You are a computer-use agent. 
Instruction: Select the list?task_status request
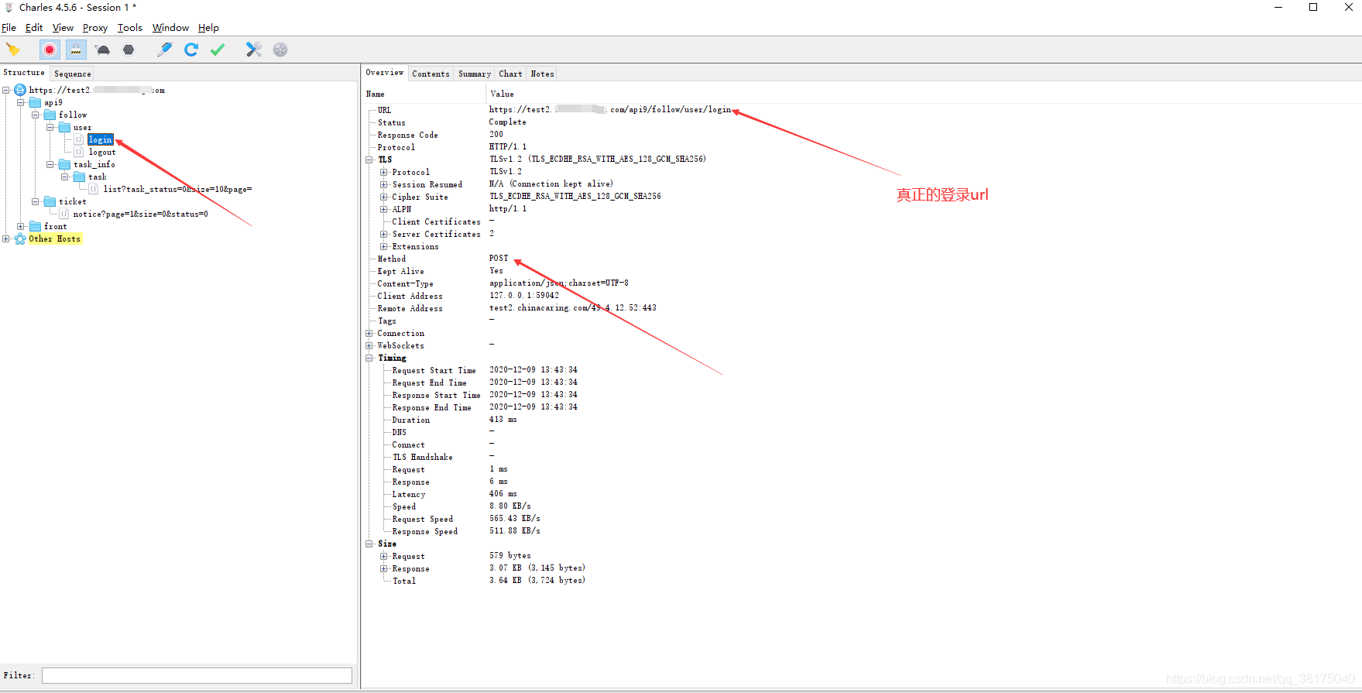click(177, 190)
